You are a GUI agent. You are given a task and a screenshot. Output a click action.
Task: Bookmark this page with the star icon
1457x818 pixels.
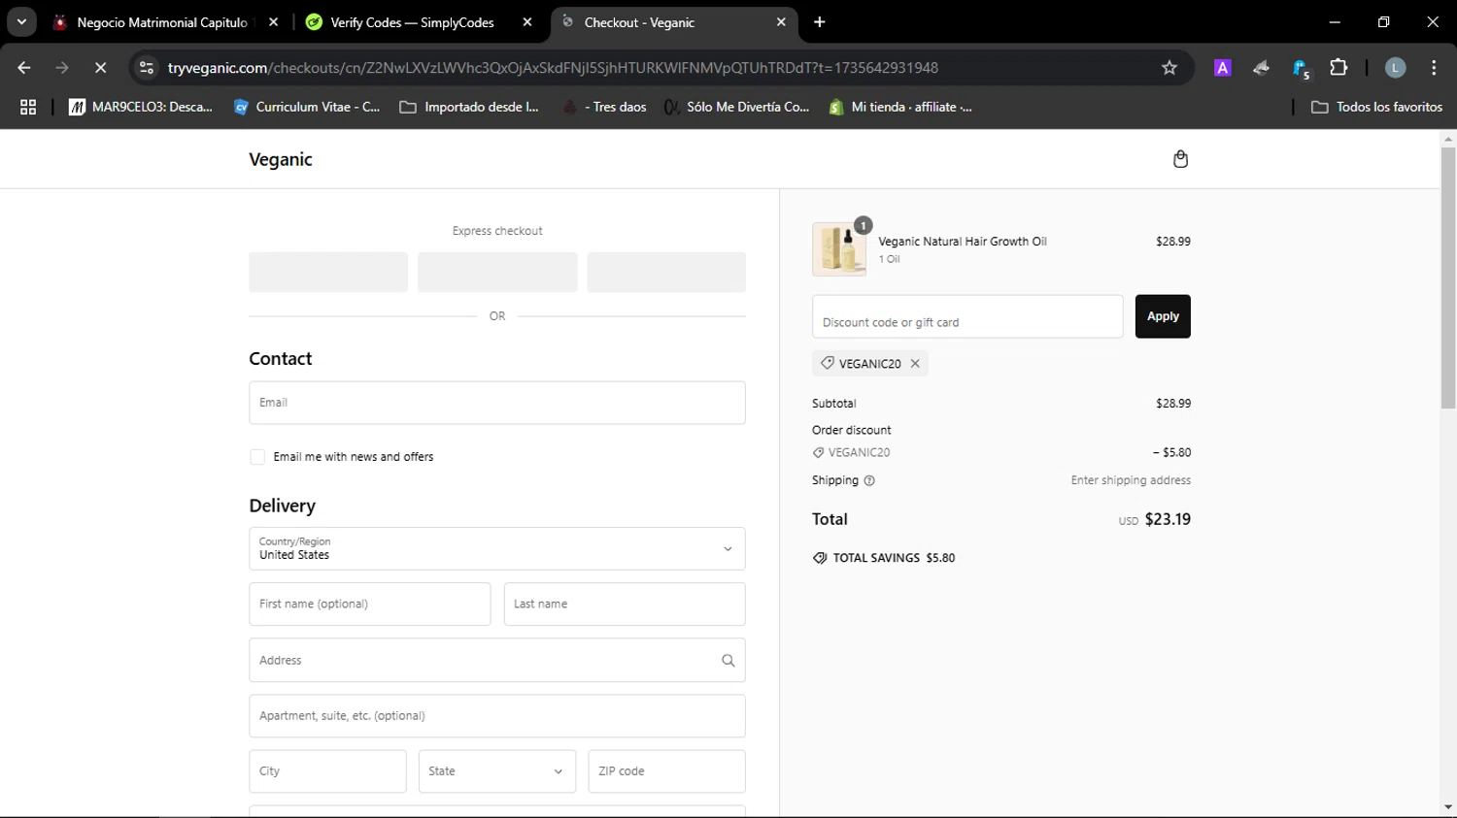pyautogui.click(x=1169, y=68)
